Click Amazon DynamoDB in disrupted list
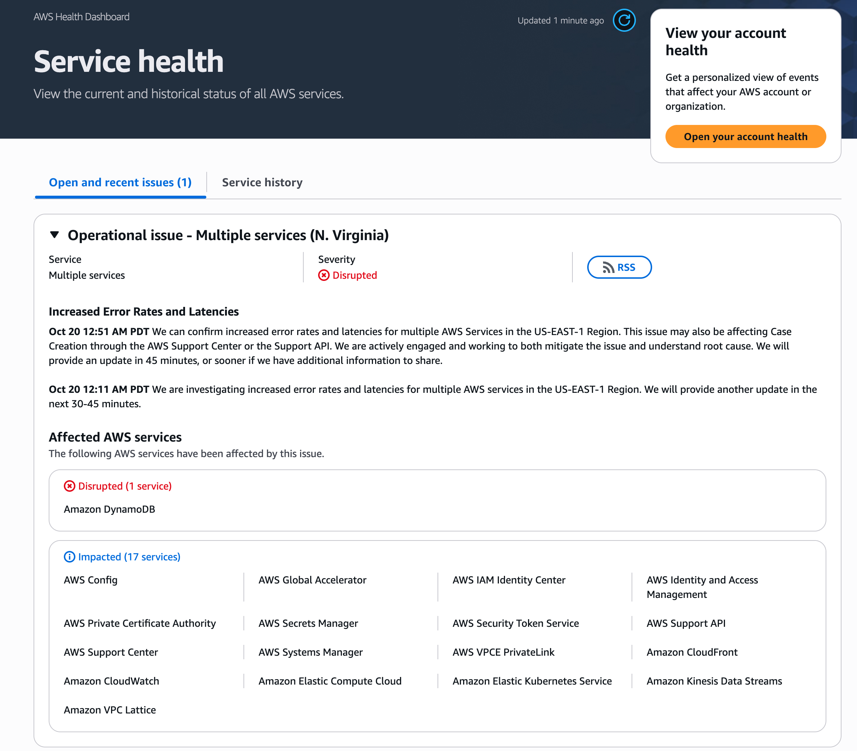Image resolution: width=857 pixels, height=751 pixels. click(x=109, y=509)
